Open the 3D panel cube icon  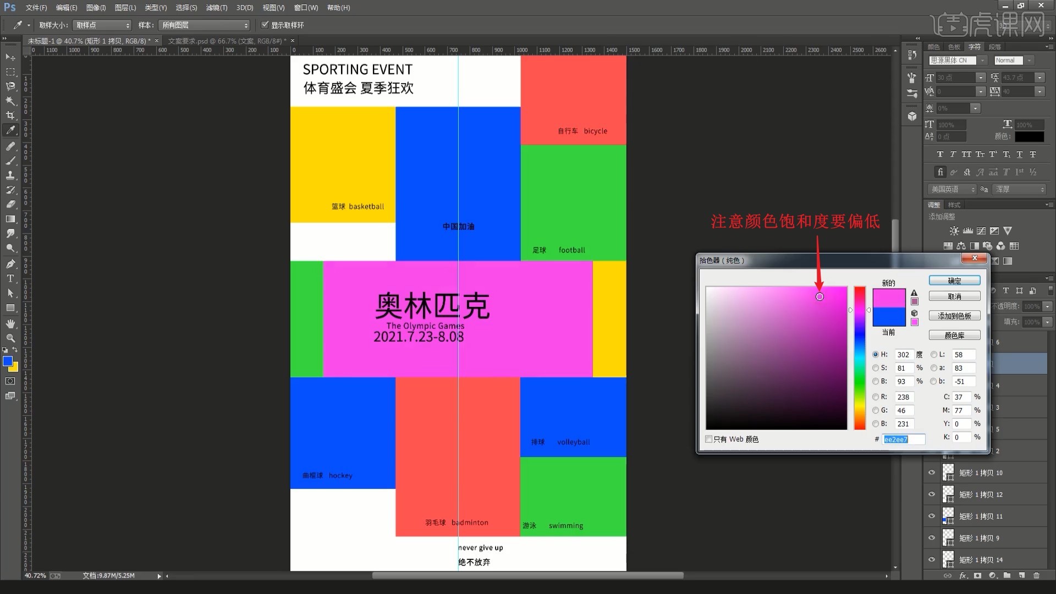(912, 116)
